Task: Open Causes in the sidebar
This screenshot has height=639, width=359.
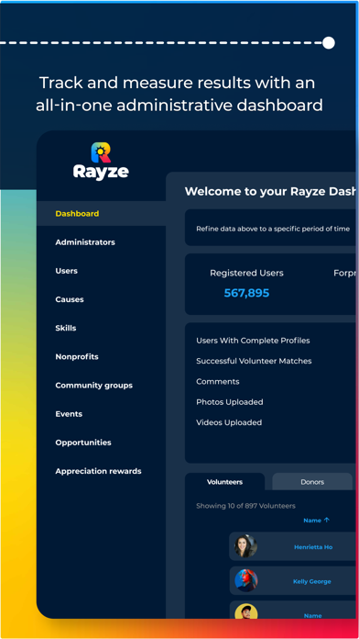Action: [x=70, y=299]
